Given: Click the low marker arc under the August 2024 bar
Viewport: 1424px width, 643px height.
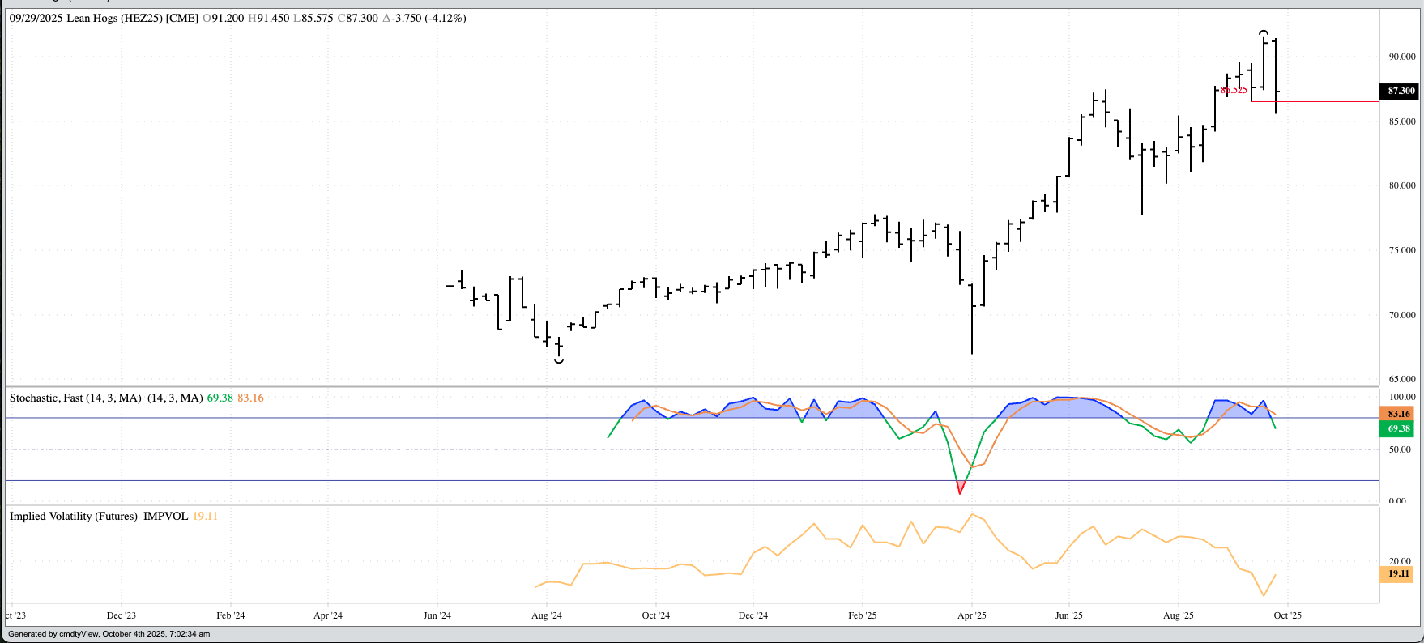Looking at the screenshot, I should click(x=559, y=360).
